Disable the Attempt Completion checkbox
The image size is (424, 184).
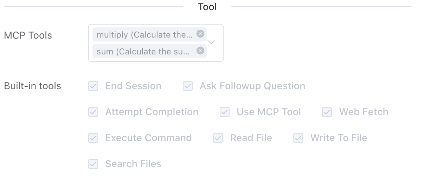click(93, 112)
